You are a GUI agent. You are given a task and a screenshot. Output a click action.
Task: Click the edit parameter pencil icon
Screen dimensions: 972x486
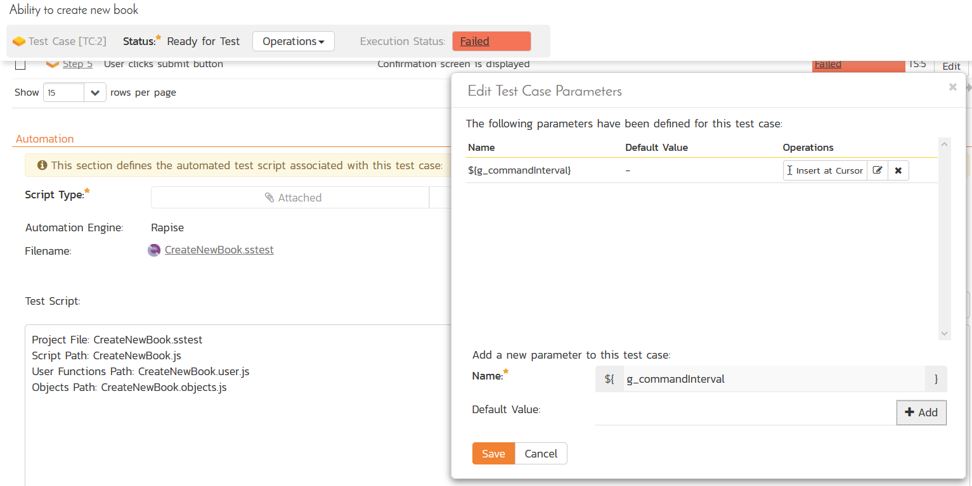(x=878, y=170)
